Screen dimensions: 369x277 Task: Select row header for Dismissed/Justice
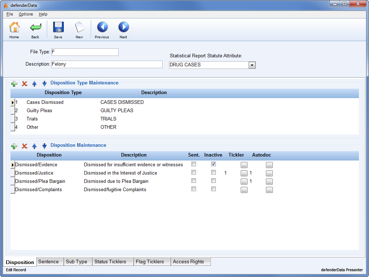coord(13,173)
